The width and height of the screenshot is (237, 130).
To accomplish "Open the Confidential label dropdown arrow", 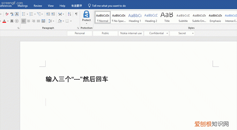I will click(x=167, y=33).
